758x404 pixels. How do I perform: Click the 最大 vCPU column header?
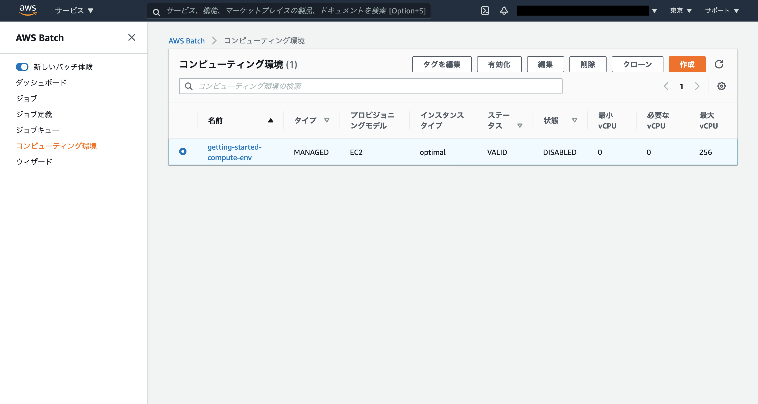[708, 120]
